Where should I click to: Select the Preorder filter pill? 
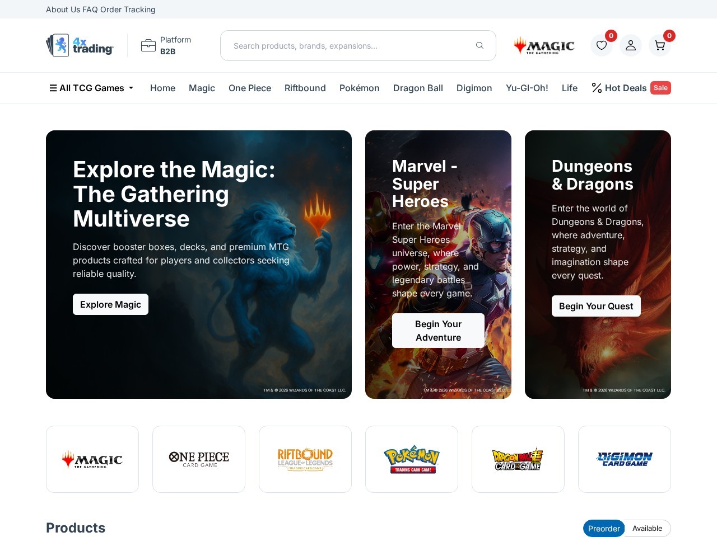pos(604,528)
